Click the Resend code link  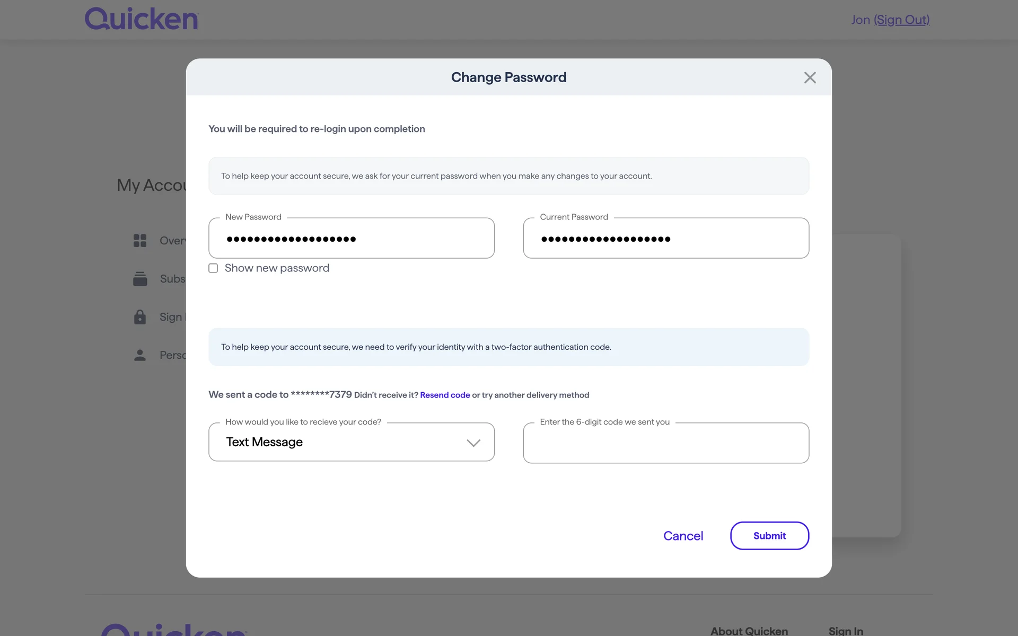445,395
